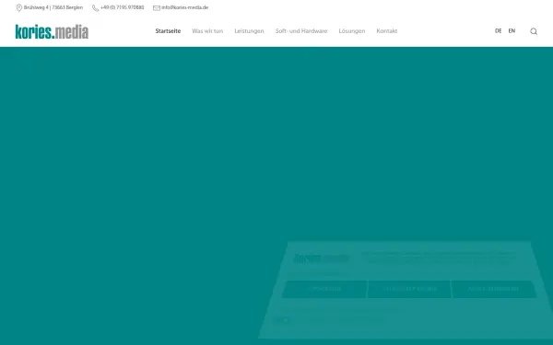Click the location pin icon
The image size is (553, 345).
click(19, 7)
